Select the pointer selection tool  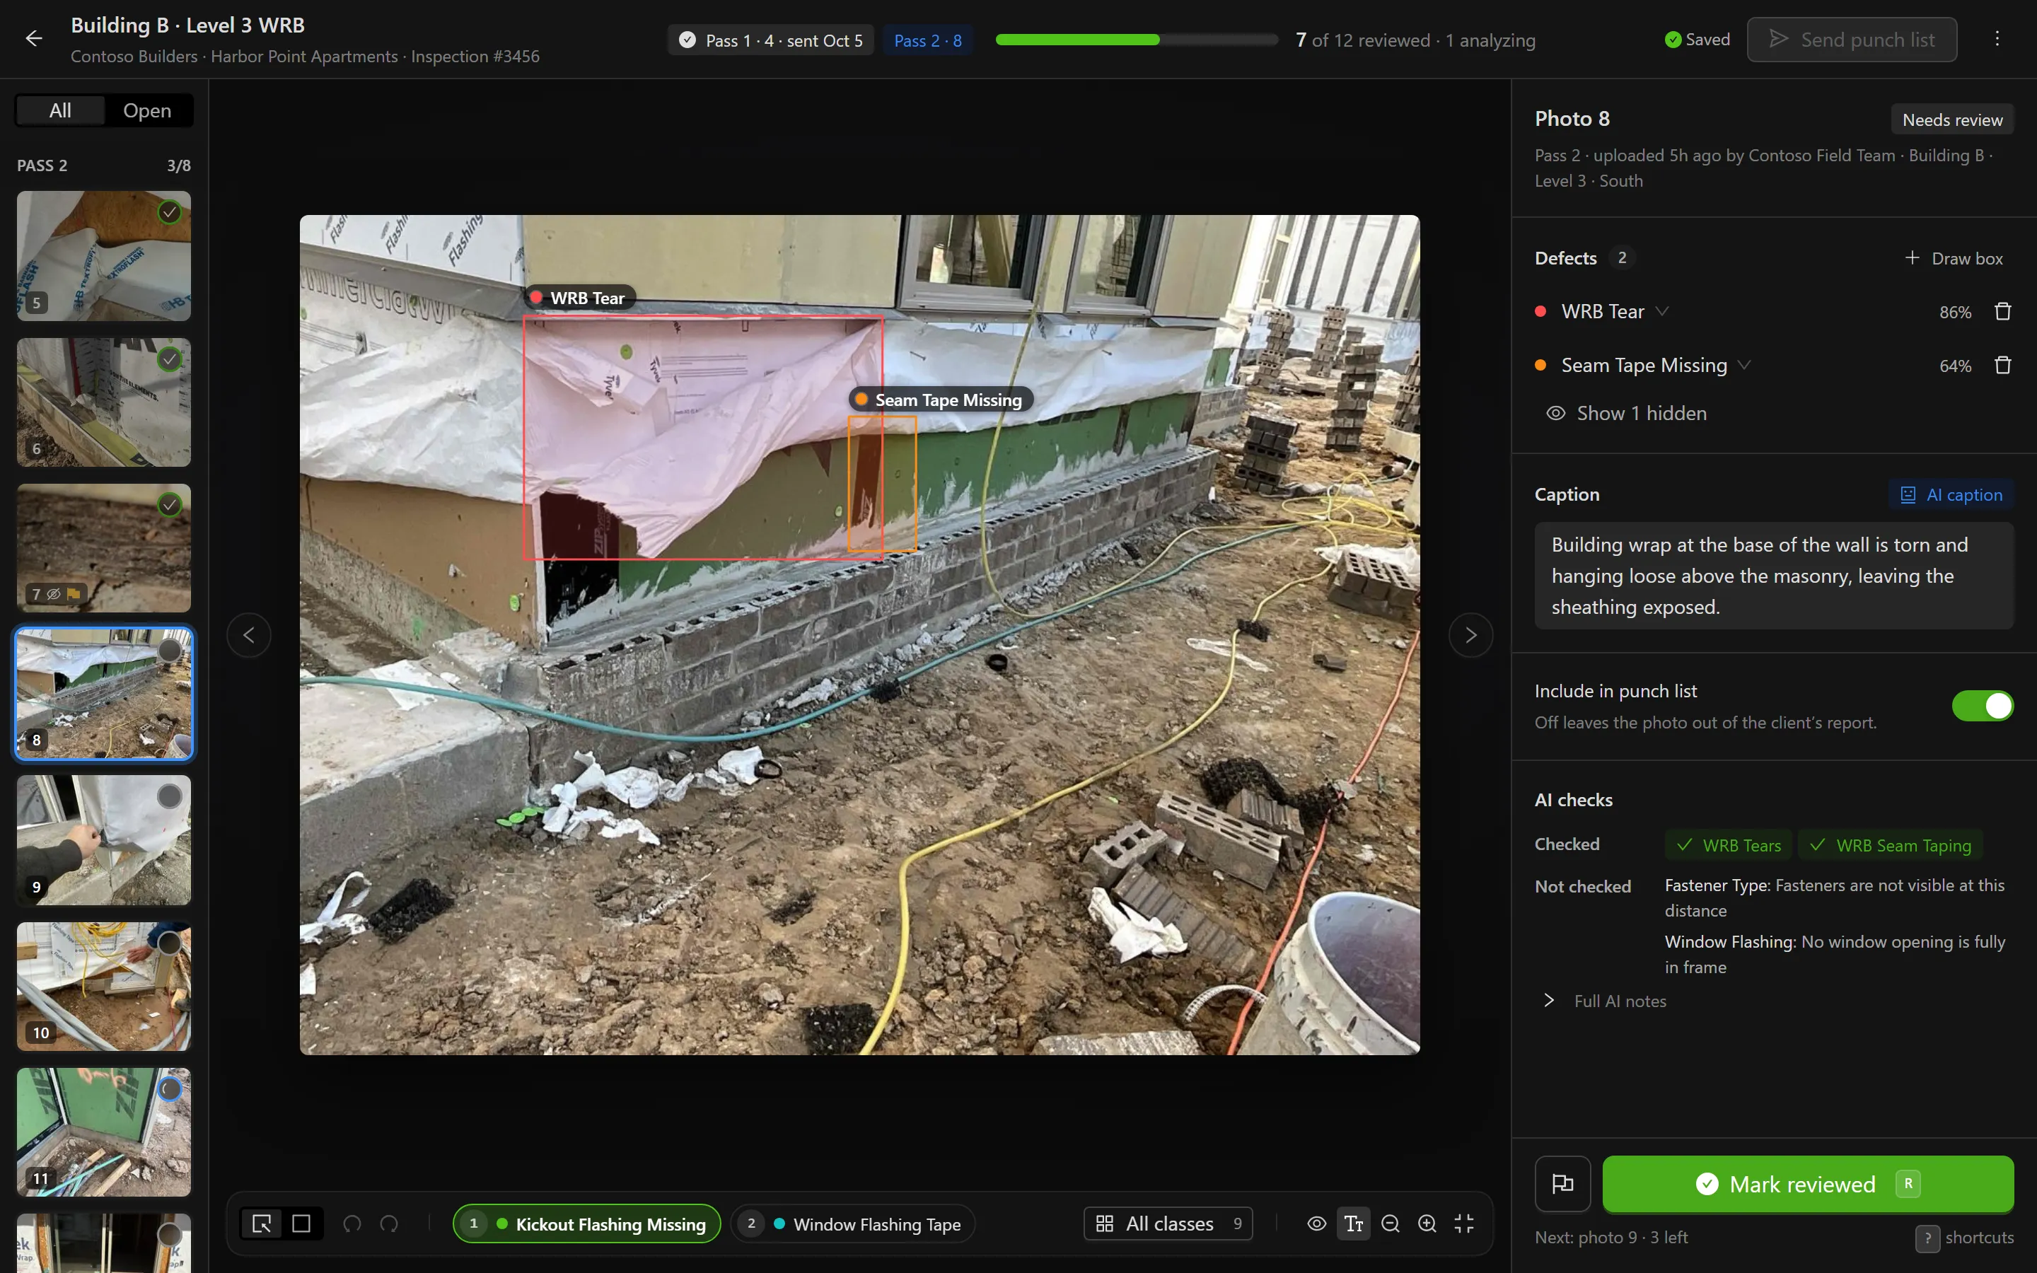[262, 1223]
